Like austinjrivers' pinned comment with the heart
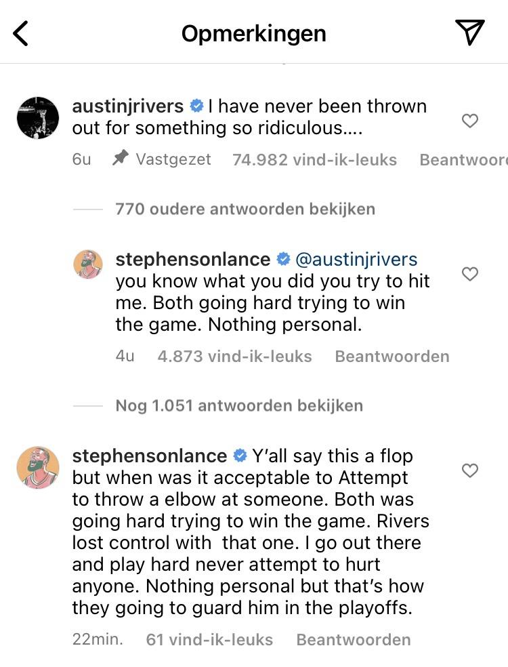Screen dimensions: 508x667 coord(470,121)
